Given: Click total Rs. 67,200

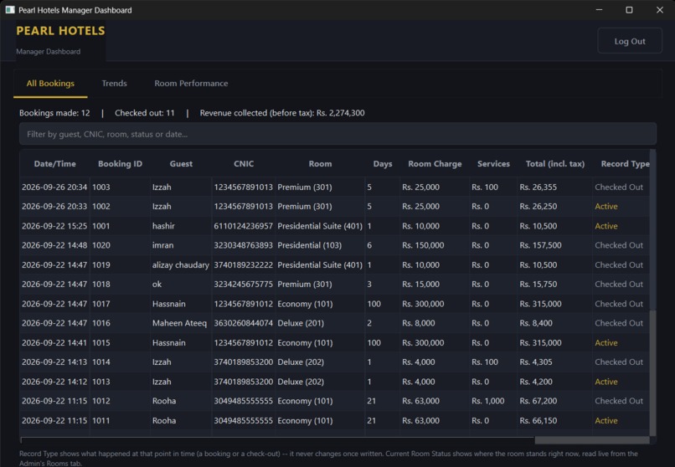Looking at the screenshot, I should [538, 401].
